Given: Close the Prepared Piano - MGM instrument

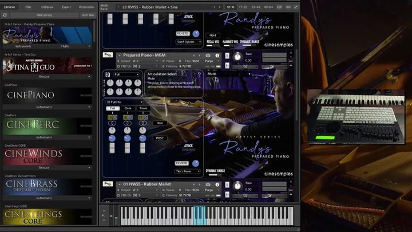Looking at the screenshot, I should [x=291, y=53].
